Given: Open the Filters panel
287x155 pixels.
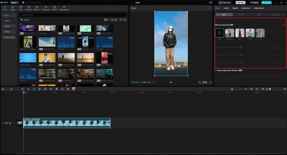Looking at the screenshot, I should (x=55, y=8).
